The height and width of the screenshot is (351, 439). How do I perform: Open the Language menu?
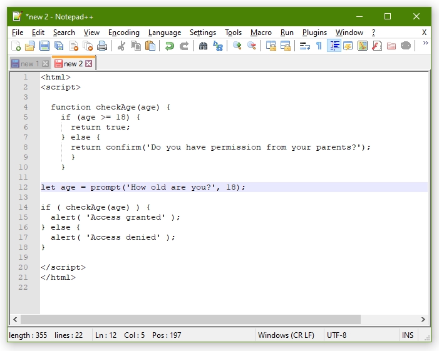point(165,33)
